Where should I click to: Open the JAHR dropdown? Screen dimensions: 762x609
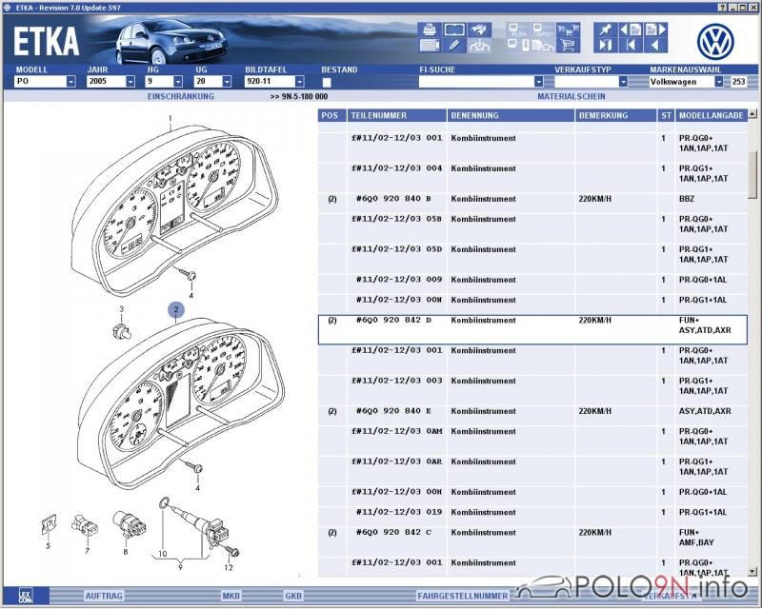click(x=130, y=82)
